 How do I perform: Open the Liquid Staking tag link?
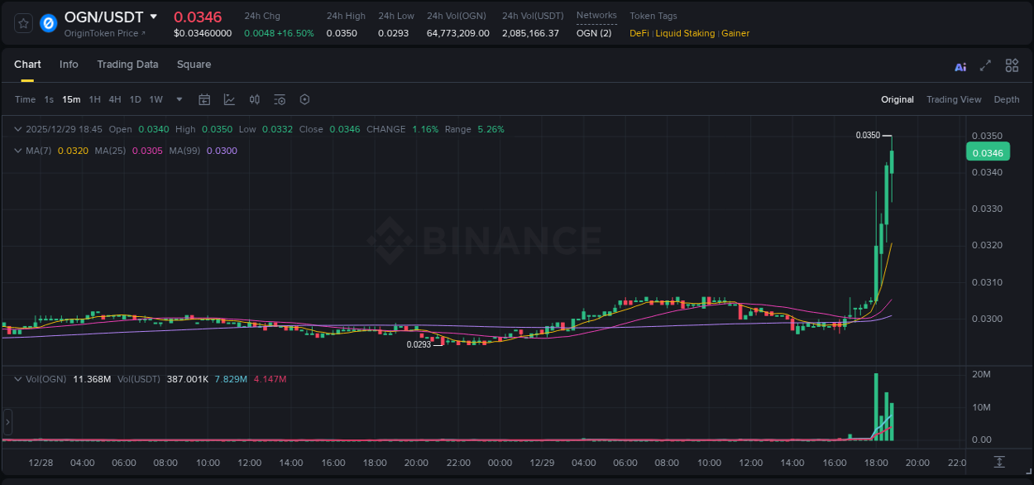pos(685,33)
